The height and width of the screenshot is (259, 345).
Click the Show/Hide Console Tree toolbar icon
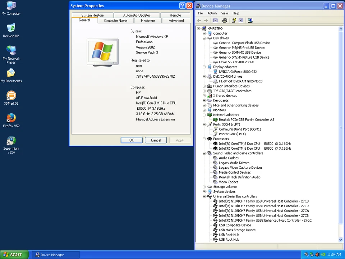click(x=215, y=20)
